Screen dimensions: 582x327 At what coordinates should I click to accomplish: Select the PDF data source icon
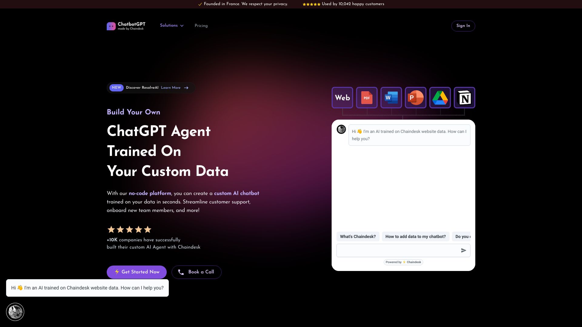coord(367,97)
